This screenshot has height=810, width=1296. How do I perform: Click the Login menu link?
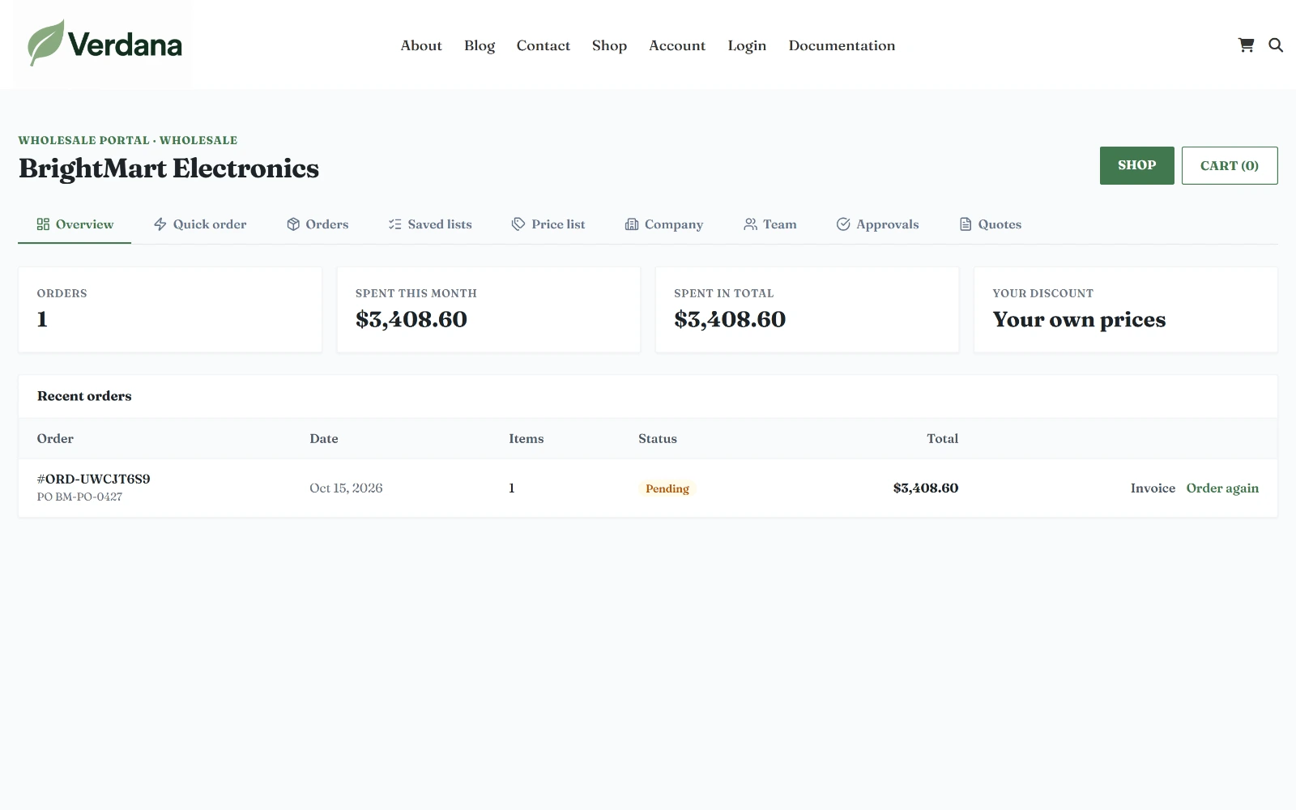coord(747,45)
